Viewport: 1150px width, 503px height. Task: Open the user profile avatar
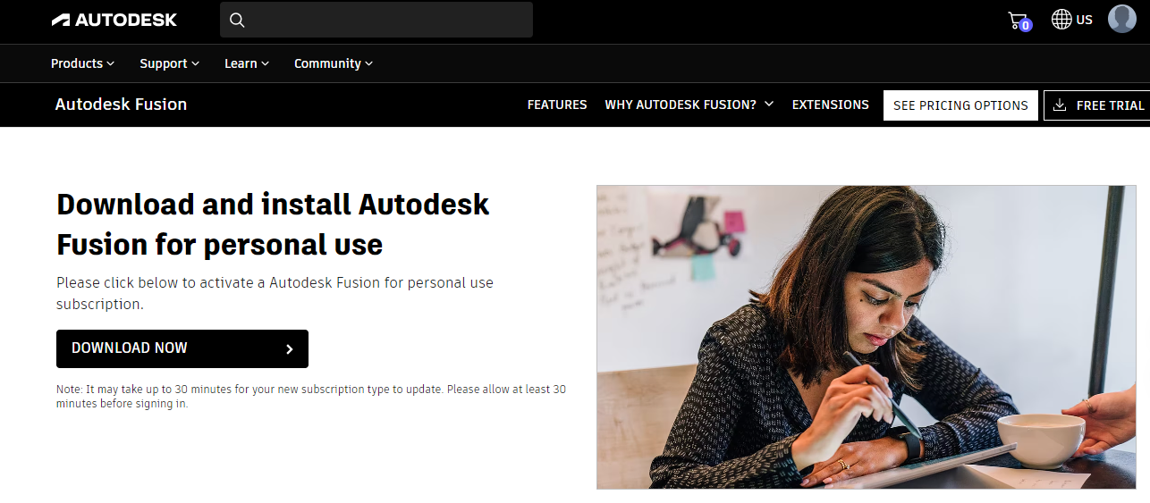(x=1122, y=19)
